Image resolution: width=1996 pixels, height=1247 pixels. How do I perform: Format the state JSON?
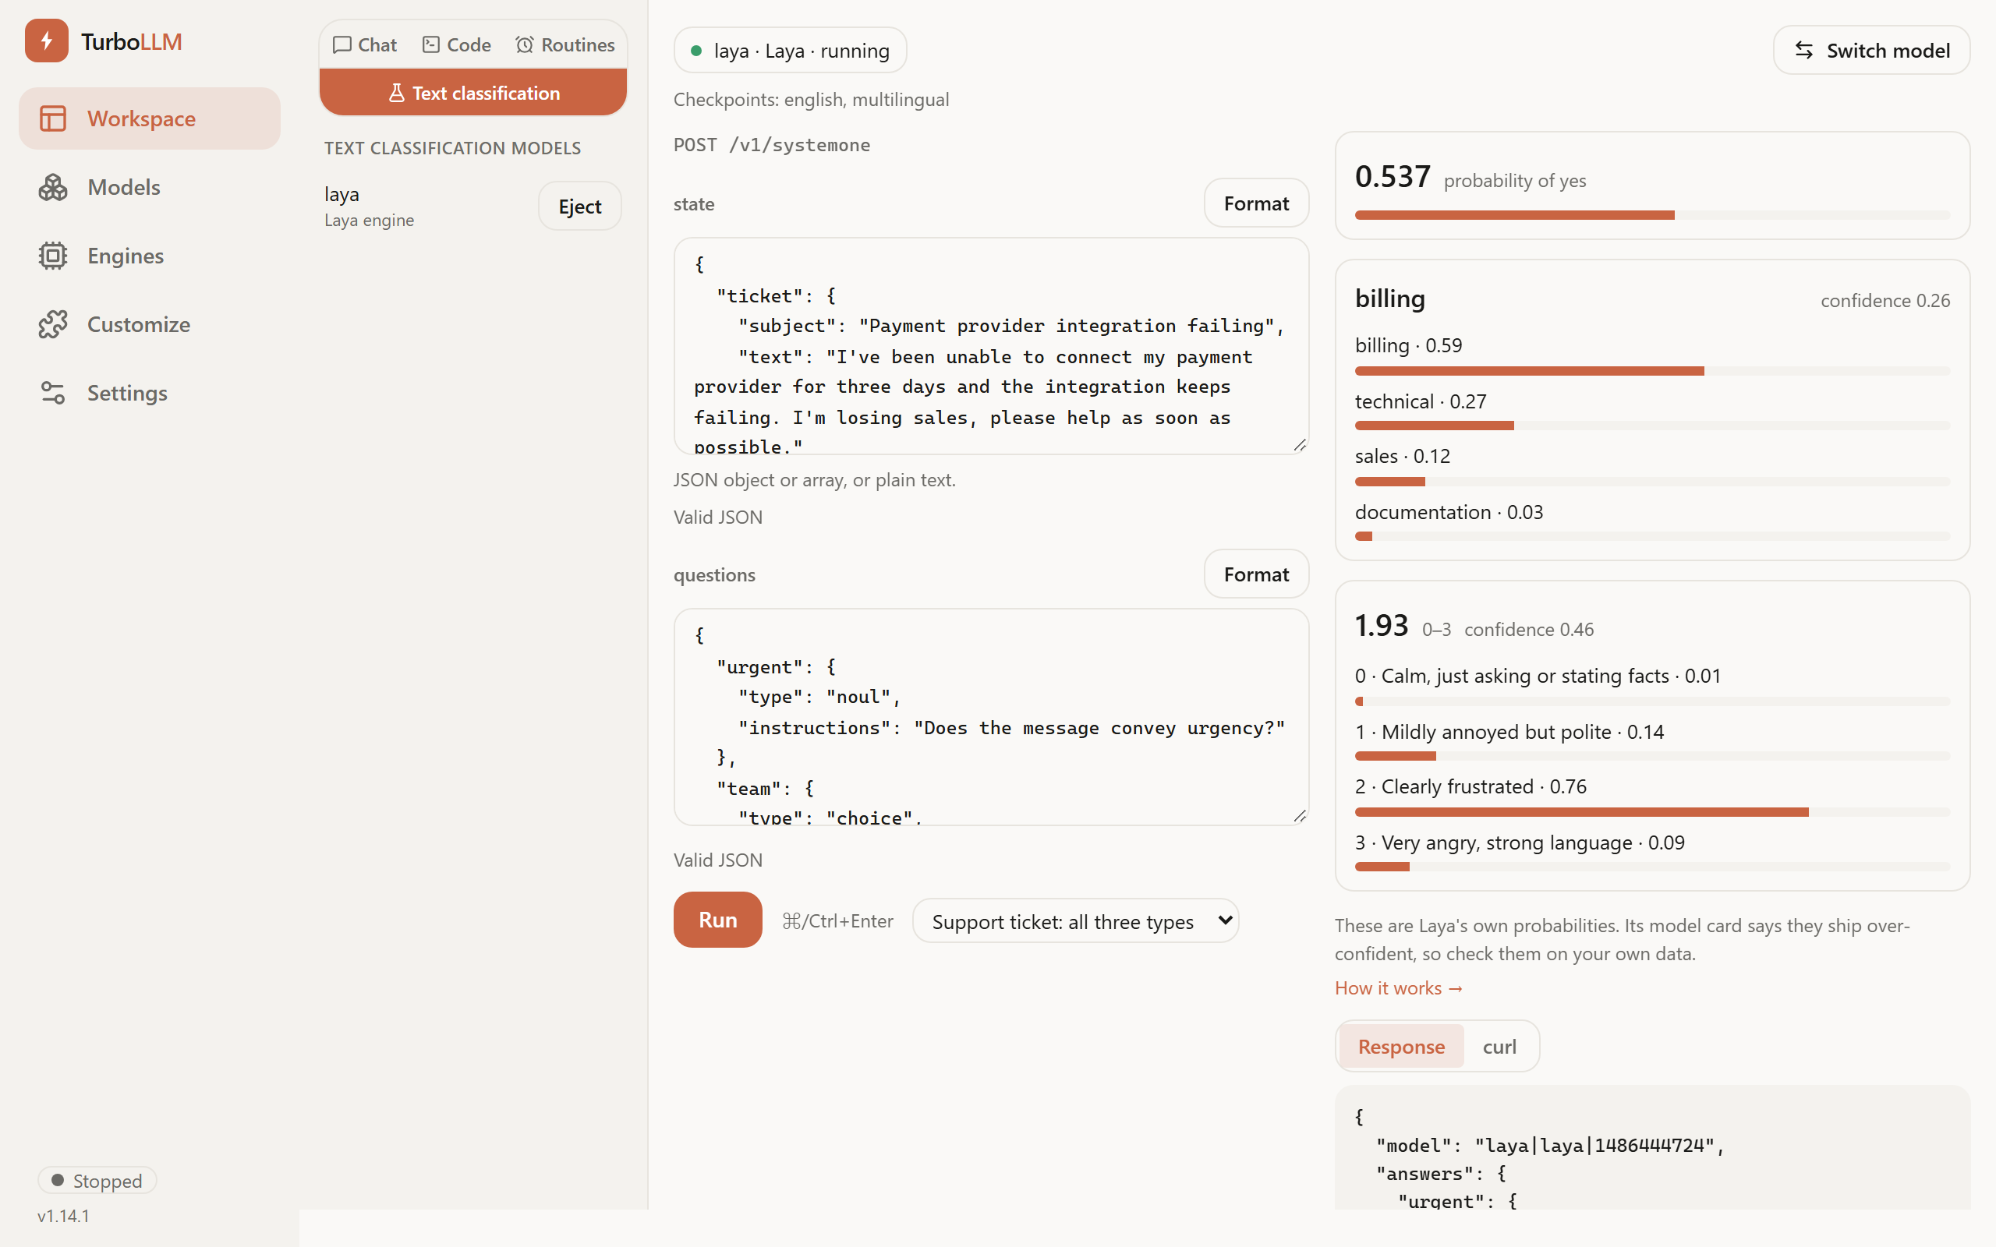pos(1256,203)
